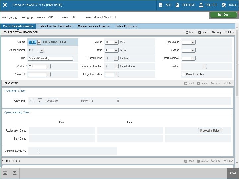Click the Maximum Extensions field
Screen dimensions: 239x179
[x=73, y=151]
